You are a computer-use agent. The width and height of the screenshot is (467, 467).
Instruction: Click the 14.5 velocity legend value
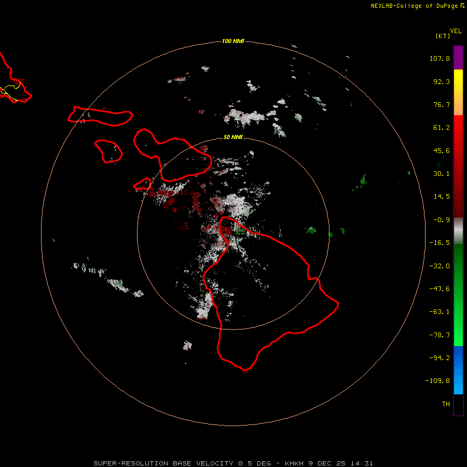tap(442, 197)
